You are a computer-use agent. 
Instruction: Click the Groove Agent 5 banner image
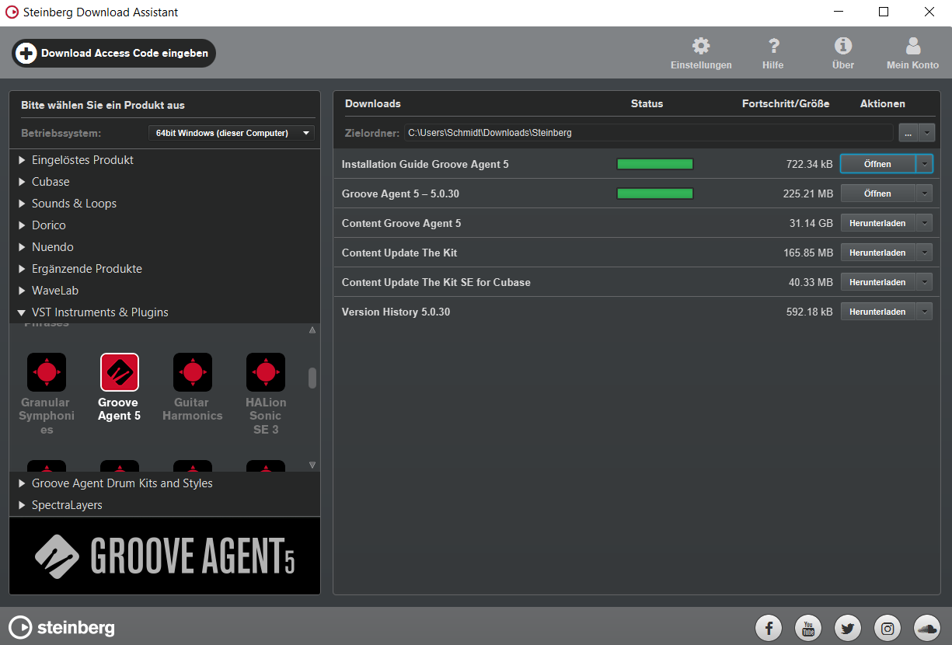[165, 556]
